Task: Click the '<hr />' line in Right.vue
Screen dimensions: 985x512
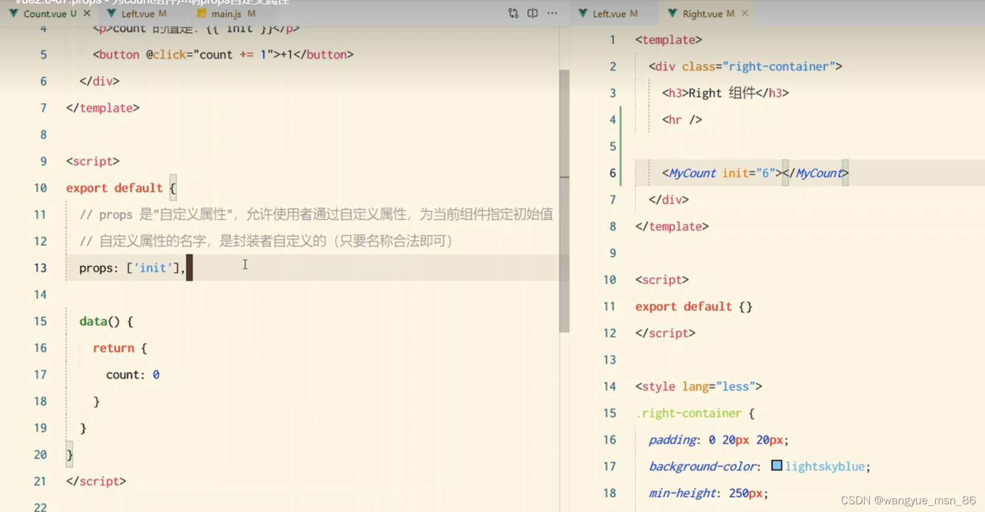Action: tap(682, 120)
